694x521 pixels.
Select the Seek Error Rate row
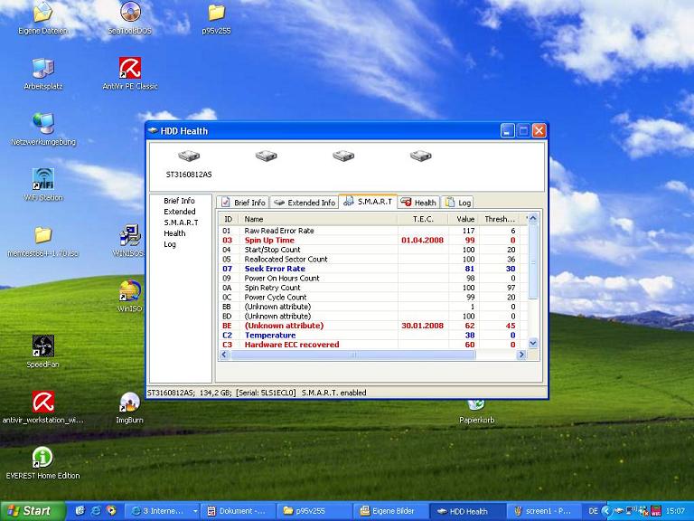click(373, 269)
